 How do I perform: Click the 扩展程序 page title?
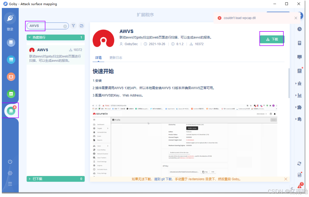tap(145, 15)
